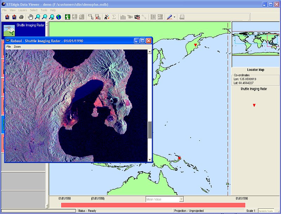
Task: Select the rectangle selection tool
Action: click(x=91, y=17)
